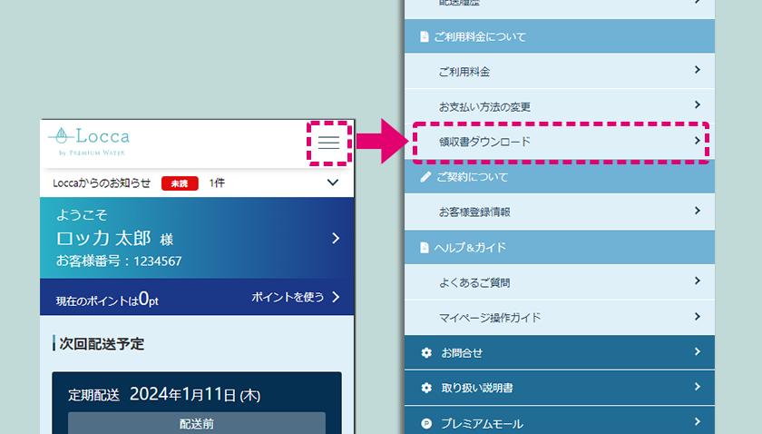Click the document icon beside ヘルプ&ガイド
The image size is (762, 434).
coord(424,247)
